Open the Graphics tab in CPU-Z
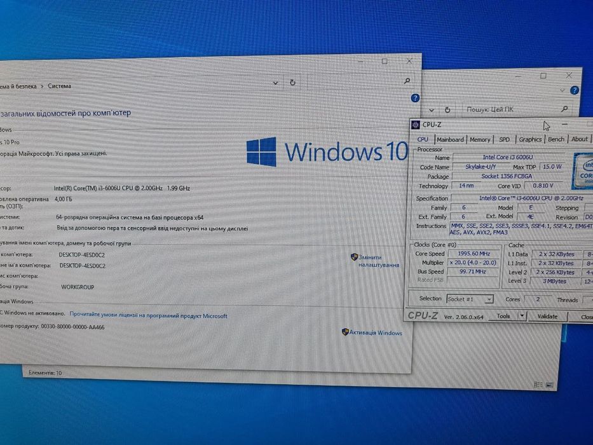593x445 pixels. pos(530,140)
